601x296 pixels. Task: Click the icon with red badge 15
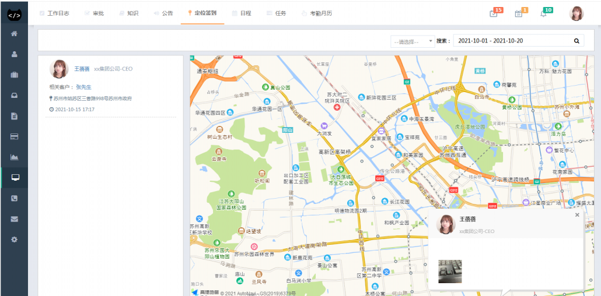pyautogui.click(x=494, y=13)
